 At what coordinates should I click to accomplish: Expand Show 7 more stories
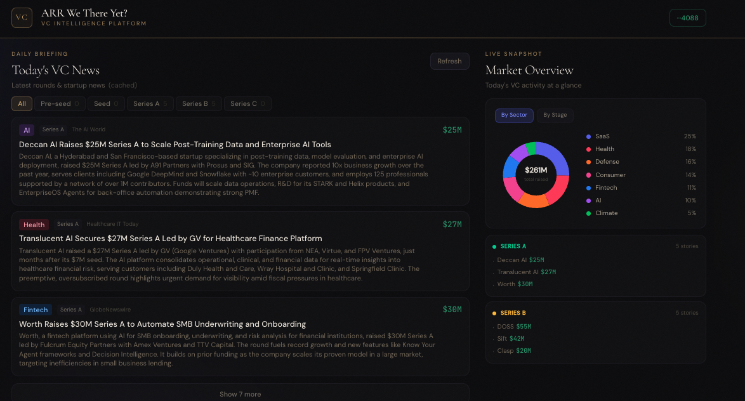point(240,393)
